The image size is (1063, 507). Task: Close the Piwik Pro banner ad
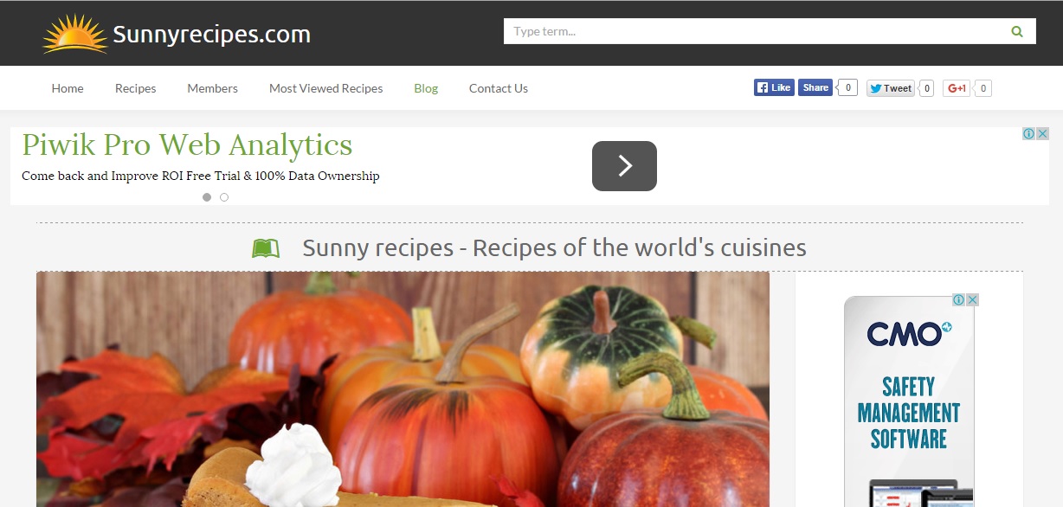[x=1043, y=134]
